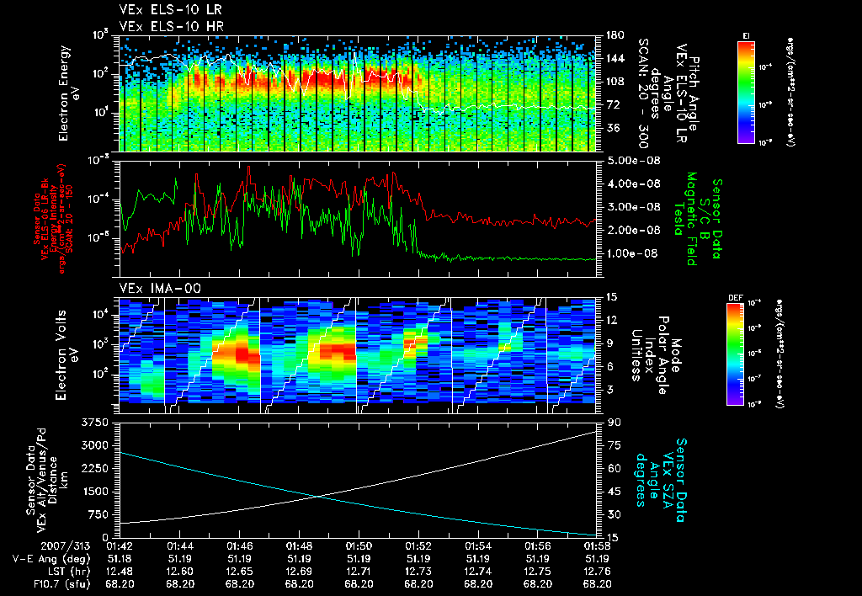Click the 01:58 time tick label
This screenshot has height=596, width=862.
coord(598,546)
